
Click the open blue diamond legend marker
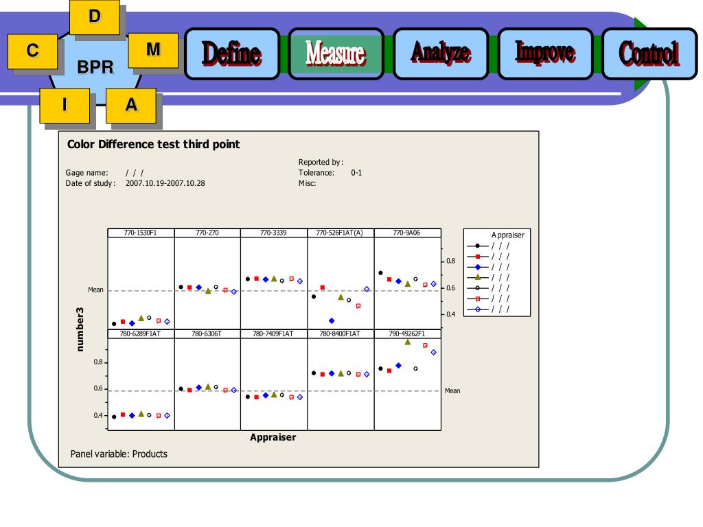tap(478, 309)
